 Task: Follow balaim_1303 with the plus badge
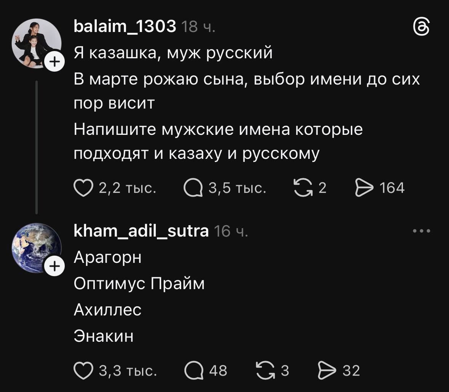(54, 61)
